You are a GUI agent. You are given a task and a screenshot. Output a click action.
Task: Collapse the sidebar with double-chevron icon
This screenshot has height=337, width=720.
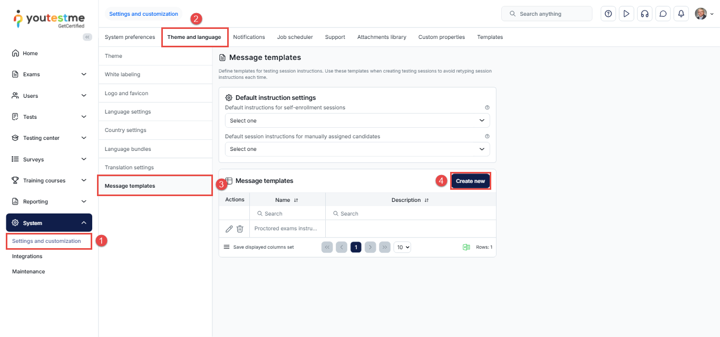(87, 37)
